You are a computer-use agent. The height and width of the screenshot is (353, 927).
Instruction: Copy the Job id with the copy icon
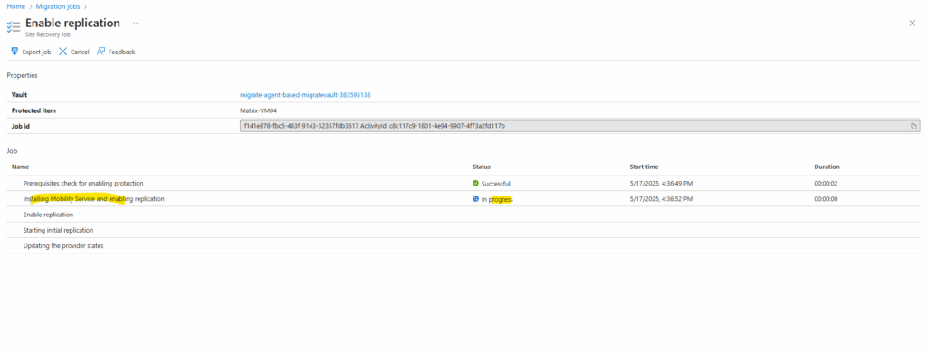click(x=913, y=126)
